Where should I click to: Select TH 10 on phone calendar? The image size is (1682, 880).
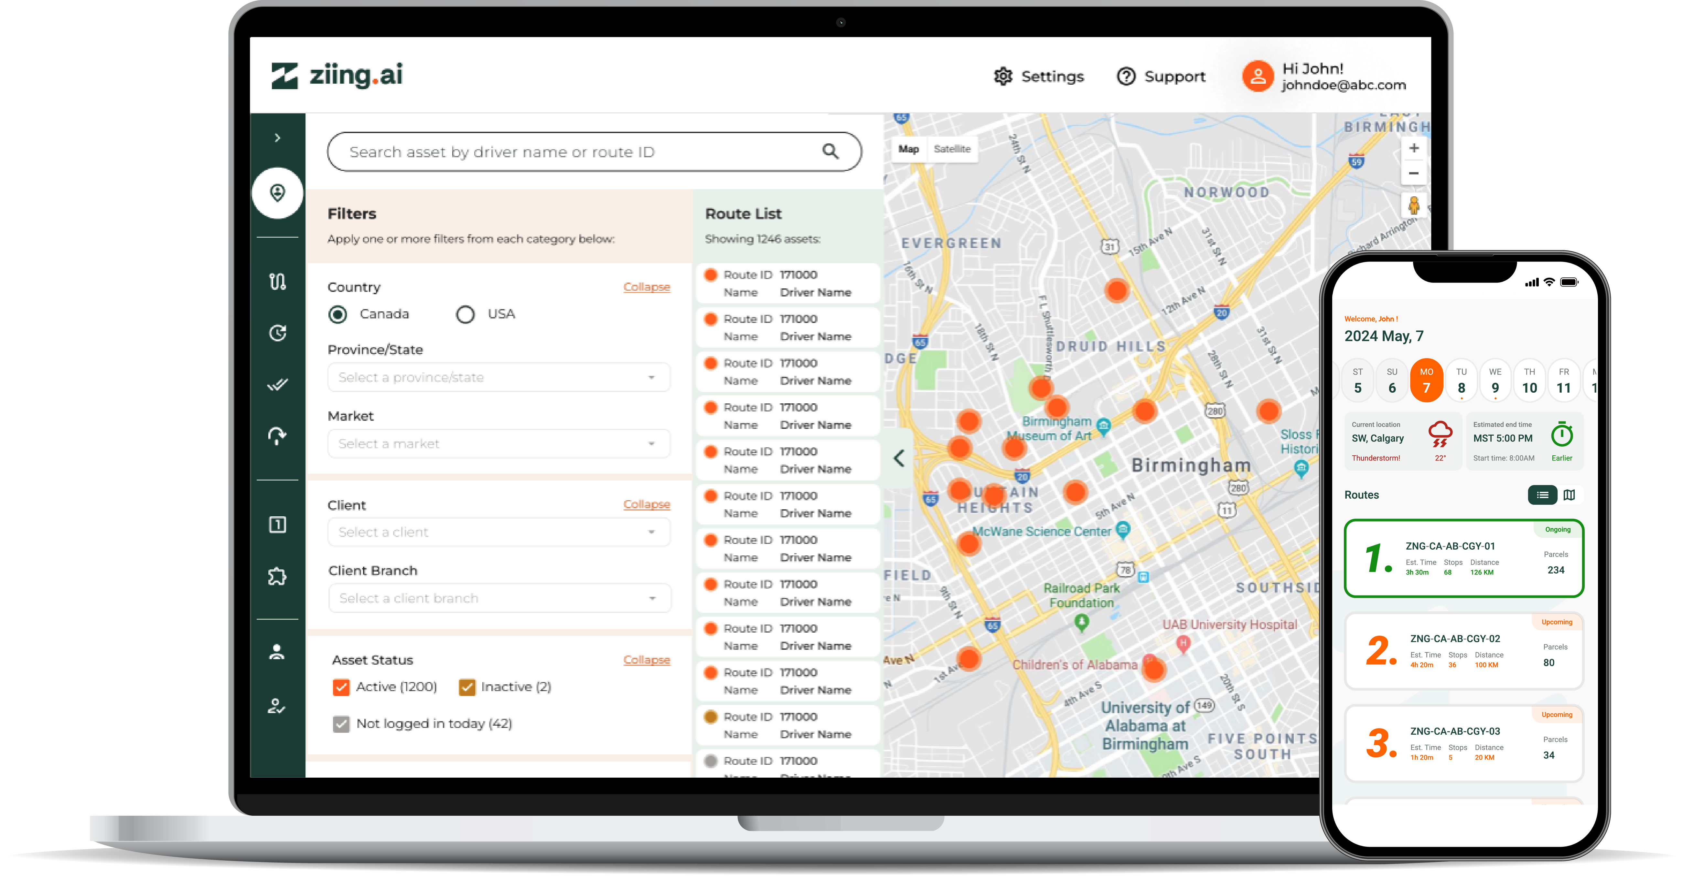pos(1529,380)
